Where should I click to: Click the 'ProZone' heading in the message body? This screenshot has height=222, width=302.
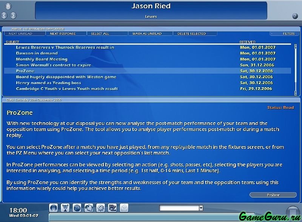tap(20, 113)
